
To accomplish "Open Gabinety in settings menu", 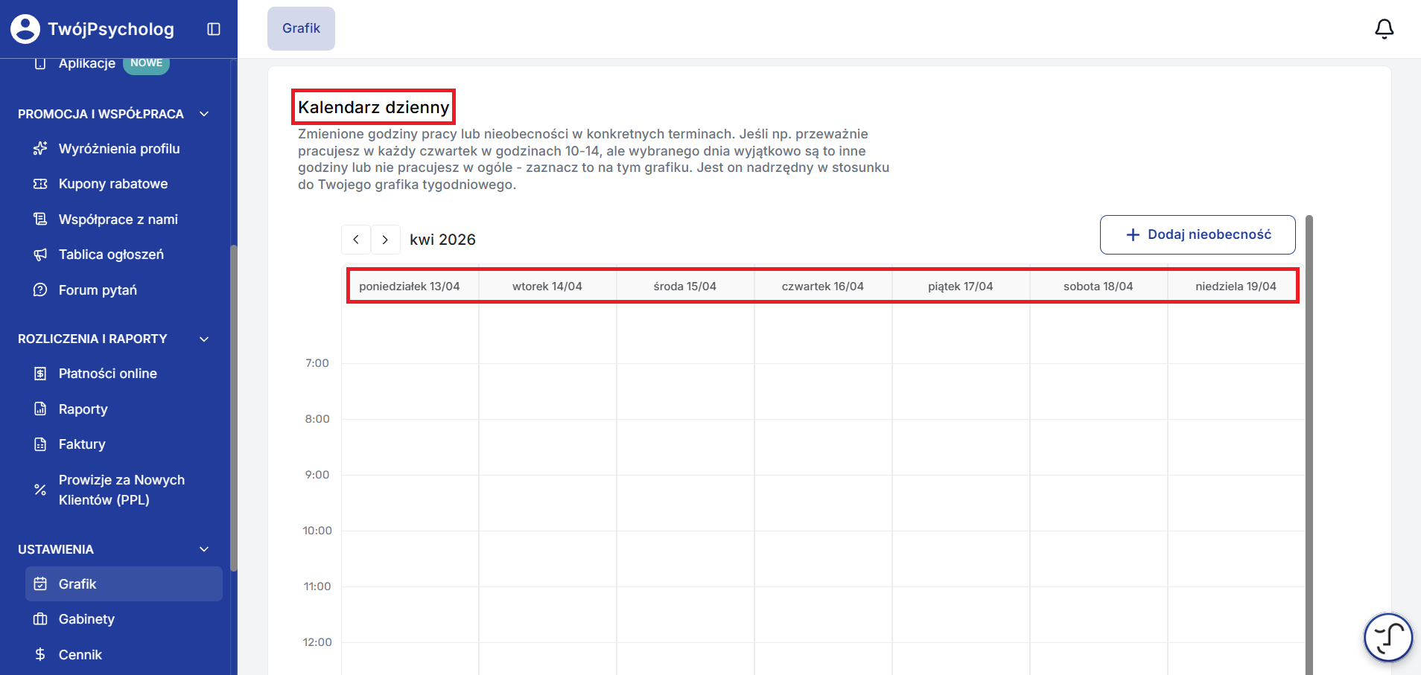I will click(x=86, y=619).
